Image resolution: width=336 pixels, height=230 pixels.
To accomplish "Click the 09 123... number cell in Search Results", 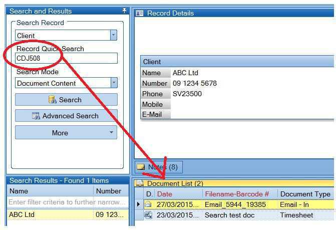I will tap(111, 214).
